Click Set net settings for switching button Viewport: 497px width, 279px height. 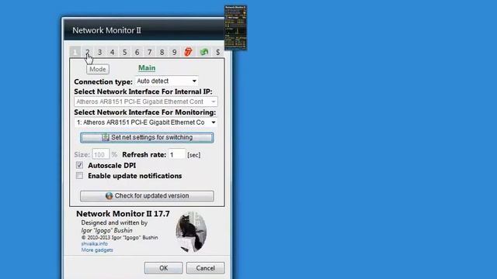(147, 137)
